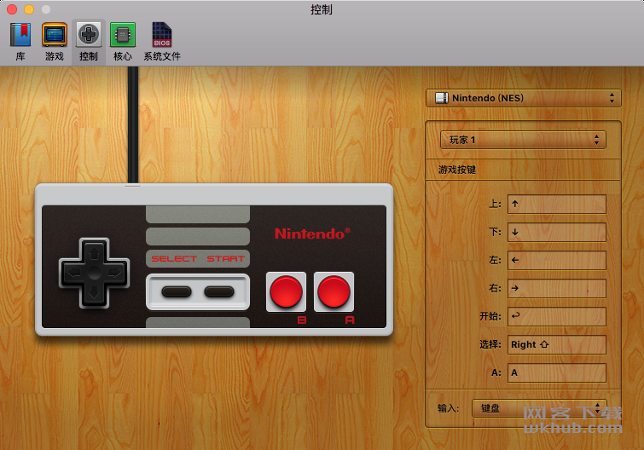Open the 输入 键盘 input device dropdown
644x450 pixels.
point(539,408)
